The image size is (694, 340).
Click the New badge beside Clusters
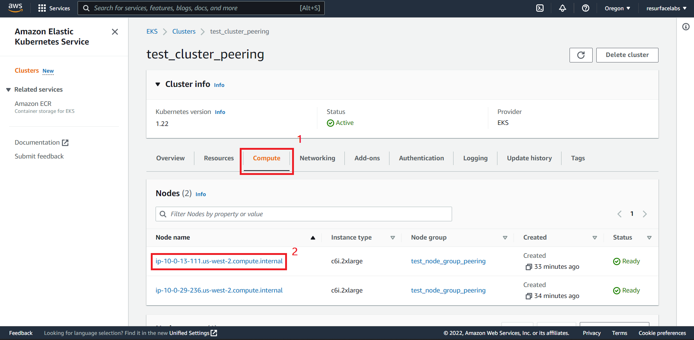[48, 71]
